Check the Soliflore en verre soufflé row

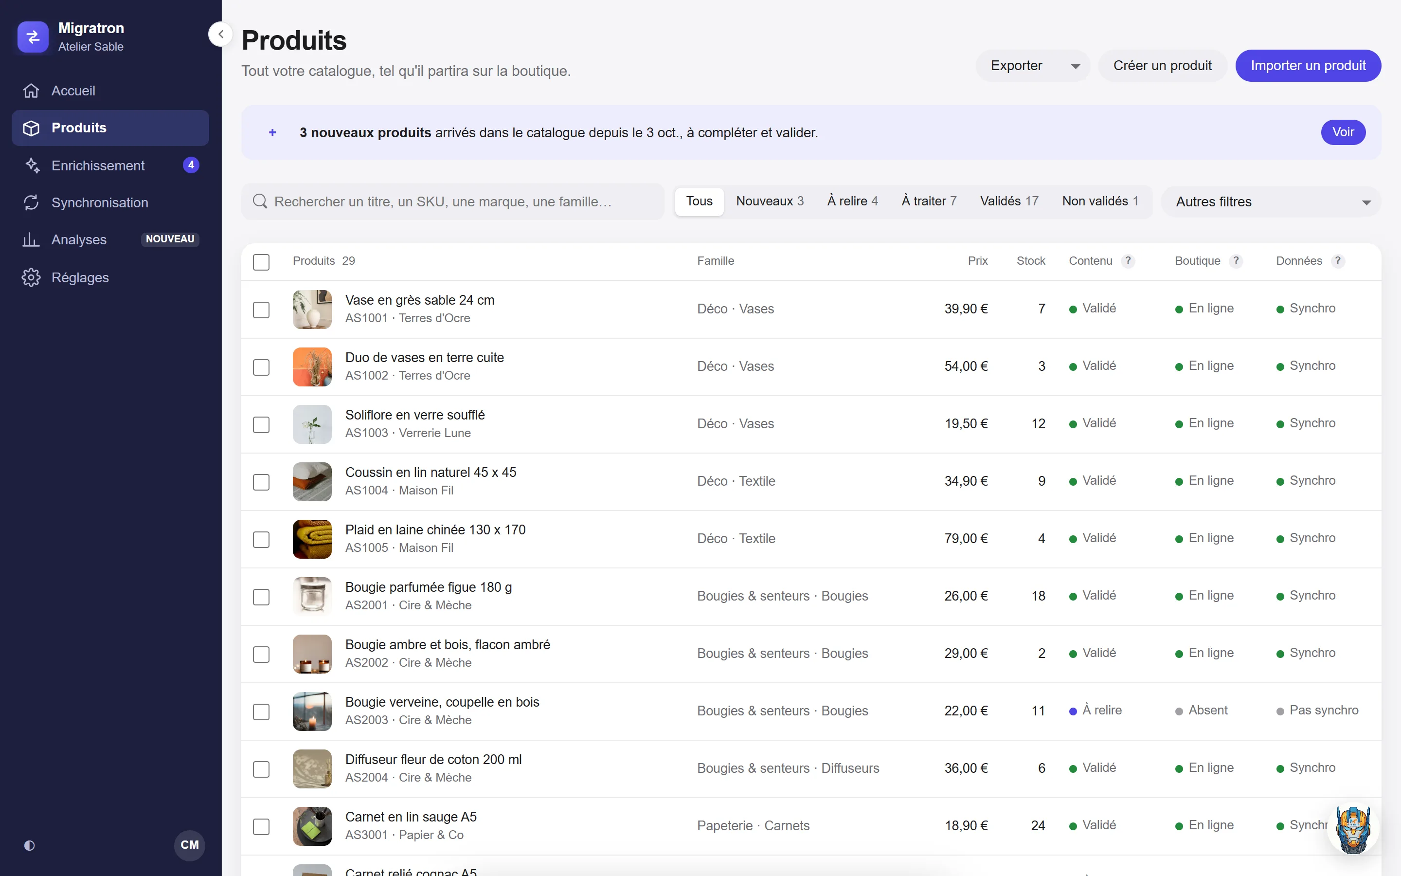click(x=261, y=424)
